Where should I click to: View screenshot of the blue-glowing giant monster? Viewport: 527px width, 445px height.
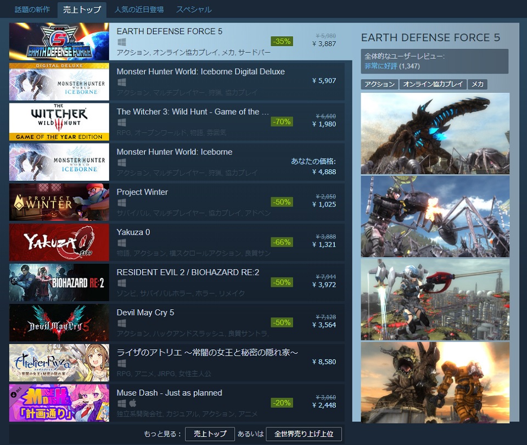435,133
